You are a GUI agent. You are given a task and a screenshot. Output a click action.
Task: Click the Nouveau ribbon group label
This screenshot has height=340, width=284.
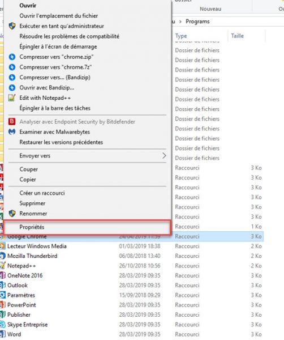[x=210, y=9]
